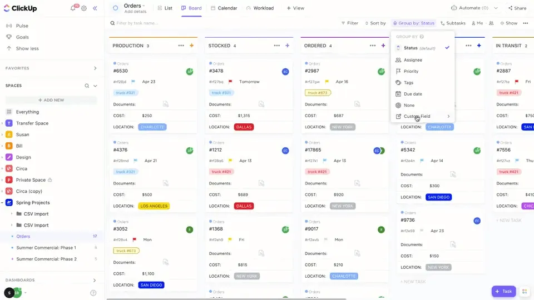Screen dimensions: 534x300
Task: Switch to Calendar view tab
Action: [224, 8]
